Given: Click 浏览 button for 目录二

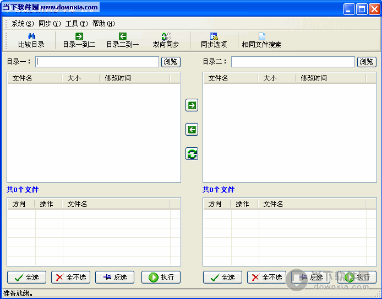Looking at the screenshot, I should tap(367, 62).
